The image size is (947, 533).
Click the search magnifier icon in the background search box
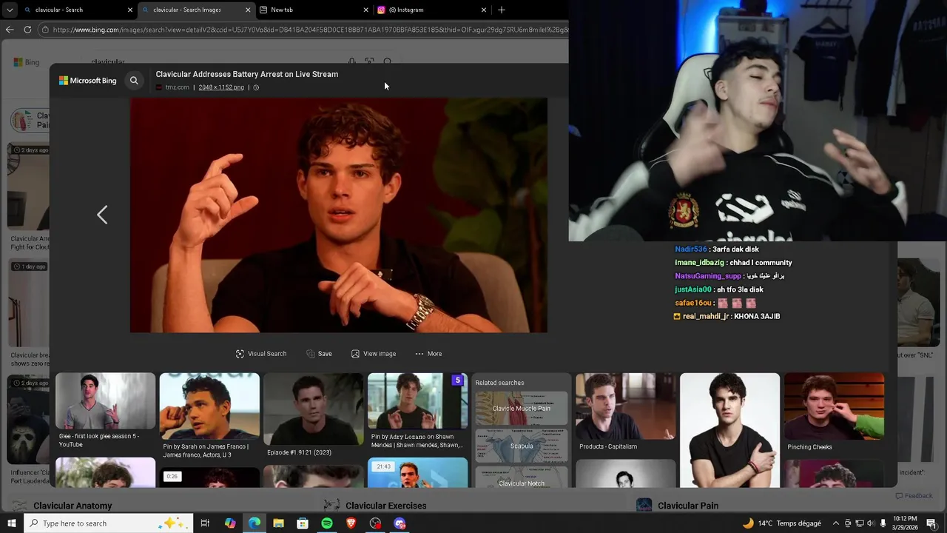coord(387,62)
